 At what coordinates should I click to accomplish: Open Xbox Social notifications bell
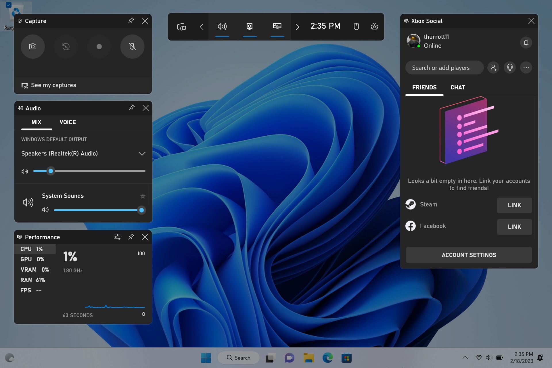526,43
